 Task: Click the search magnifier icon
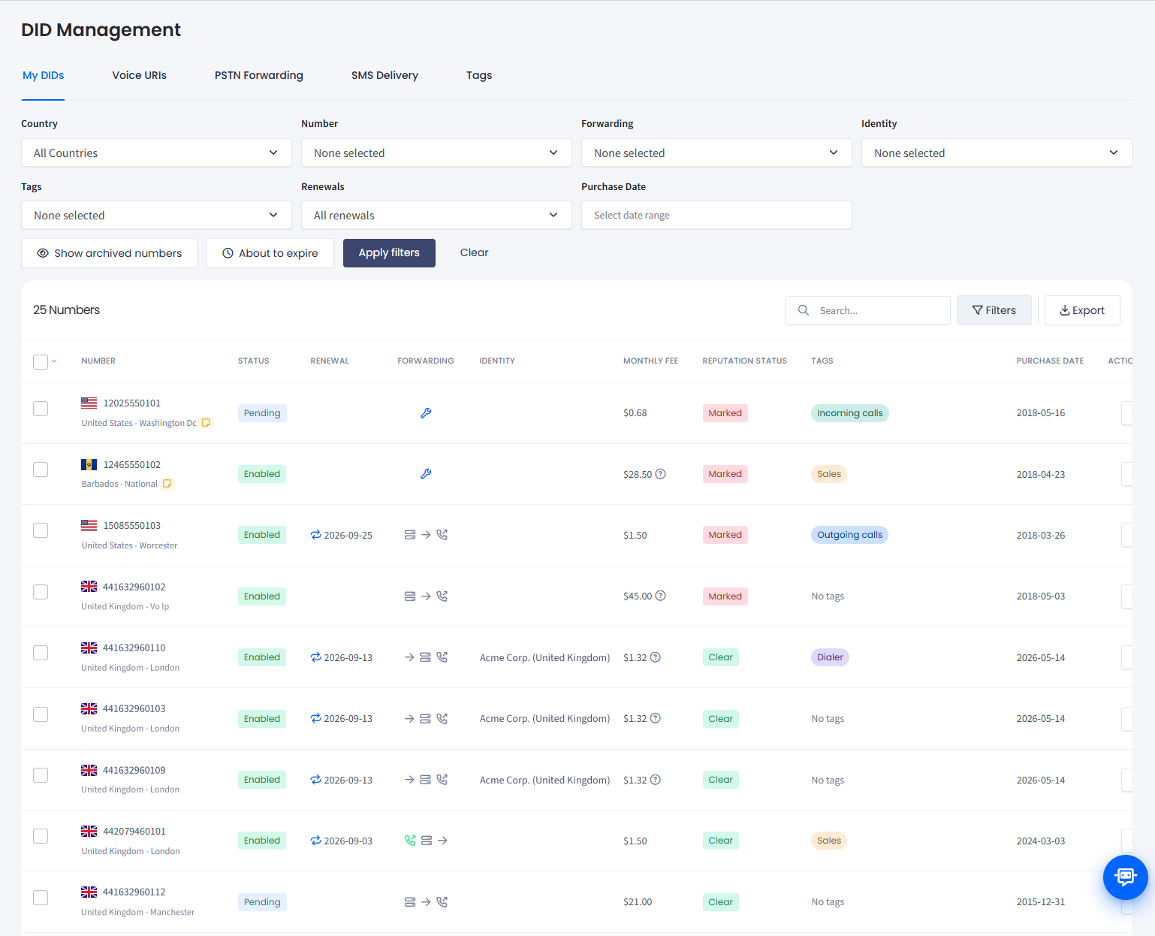point(804,310)
